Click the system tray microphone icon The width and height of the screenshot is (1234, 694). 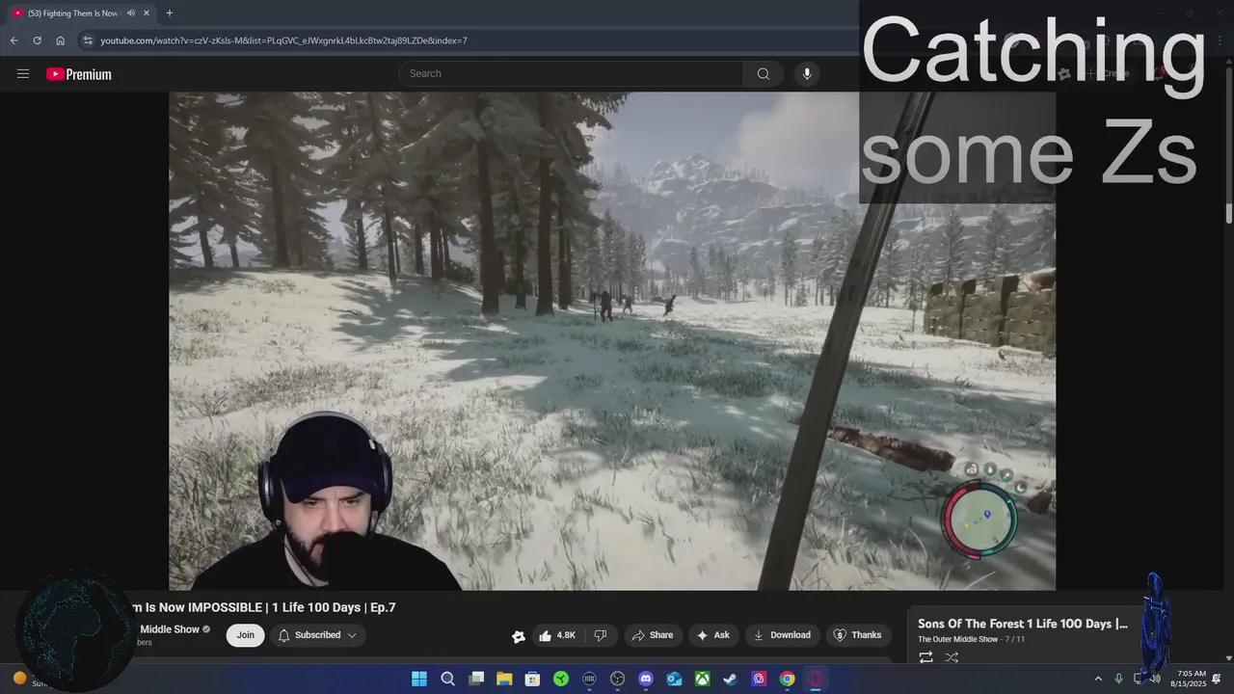[x=1118, y=679]
